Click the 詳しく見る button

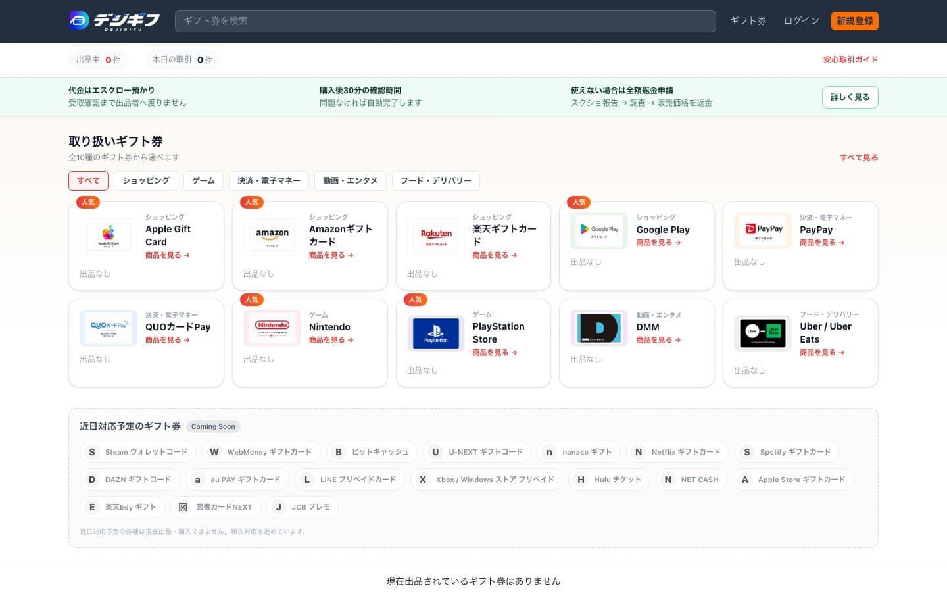tap(850, 97)
